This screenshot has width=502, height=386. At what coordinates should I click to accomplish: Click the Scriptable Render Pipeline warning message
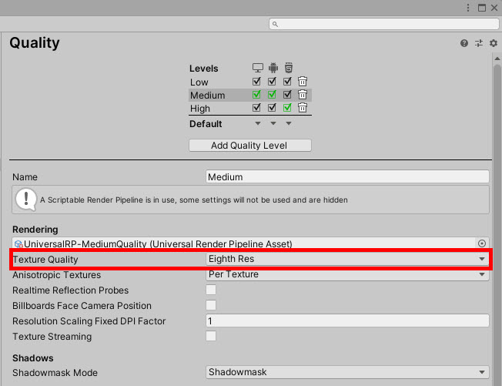point(194,200)
